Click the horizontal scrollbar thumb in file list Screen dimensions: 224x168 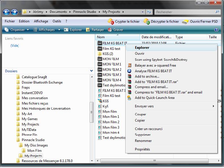[x=154, y=161]
